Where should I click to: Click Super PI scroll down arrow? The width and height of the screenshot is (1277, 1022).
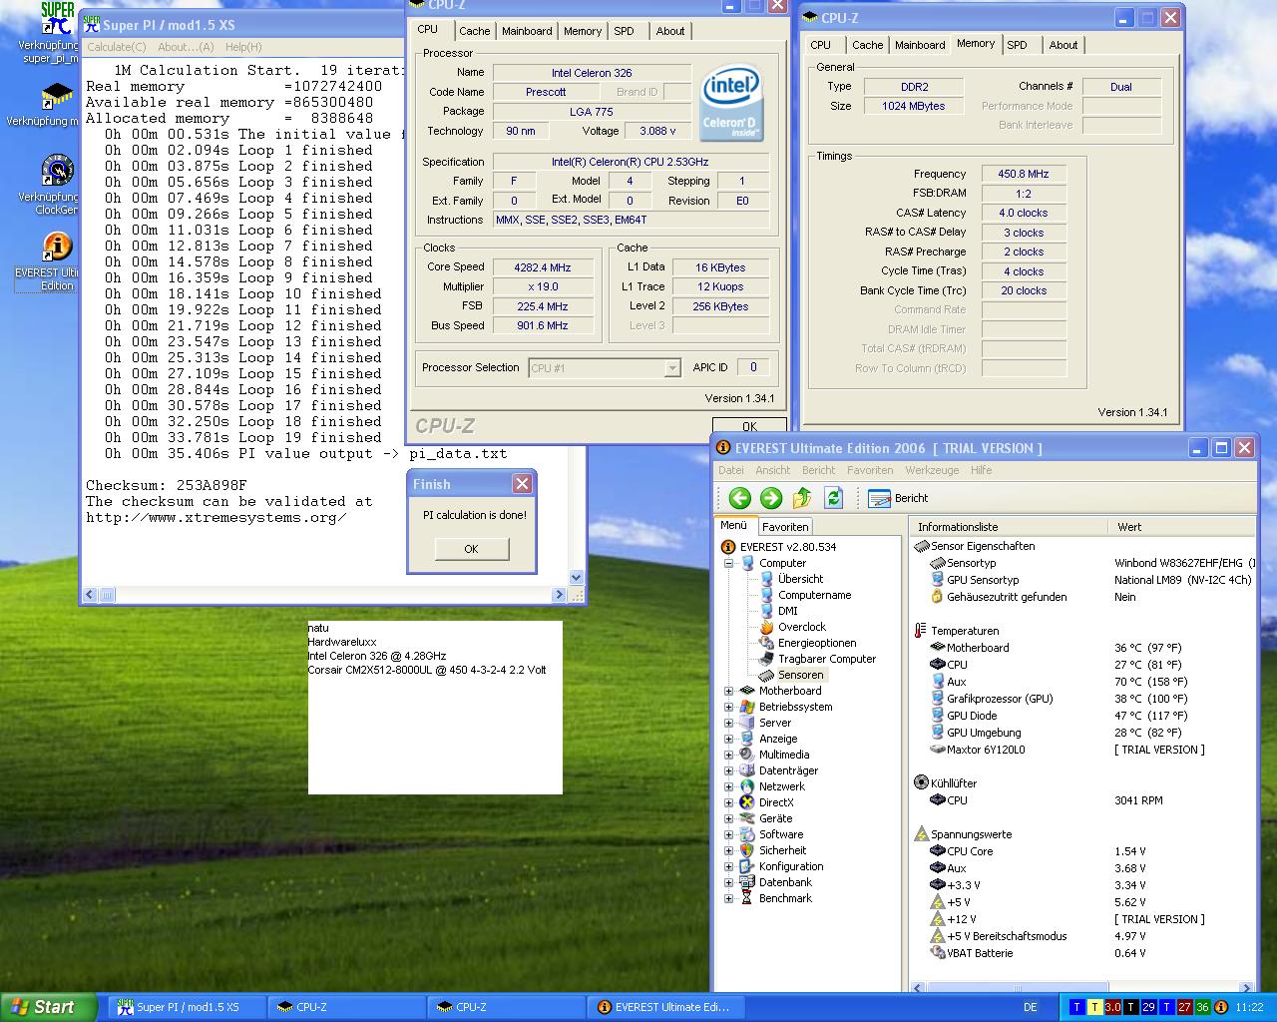576,578
